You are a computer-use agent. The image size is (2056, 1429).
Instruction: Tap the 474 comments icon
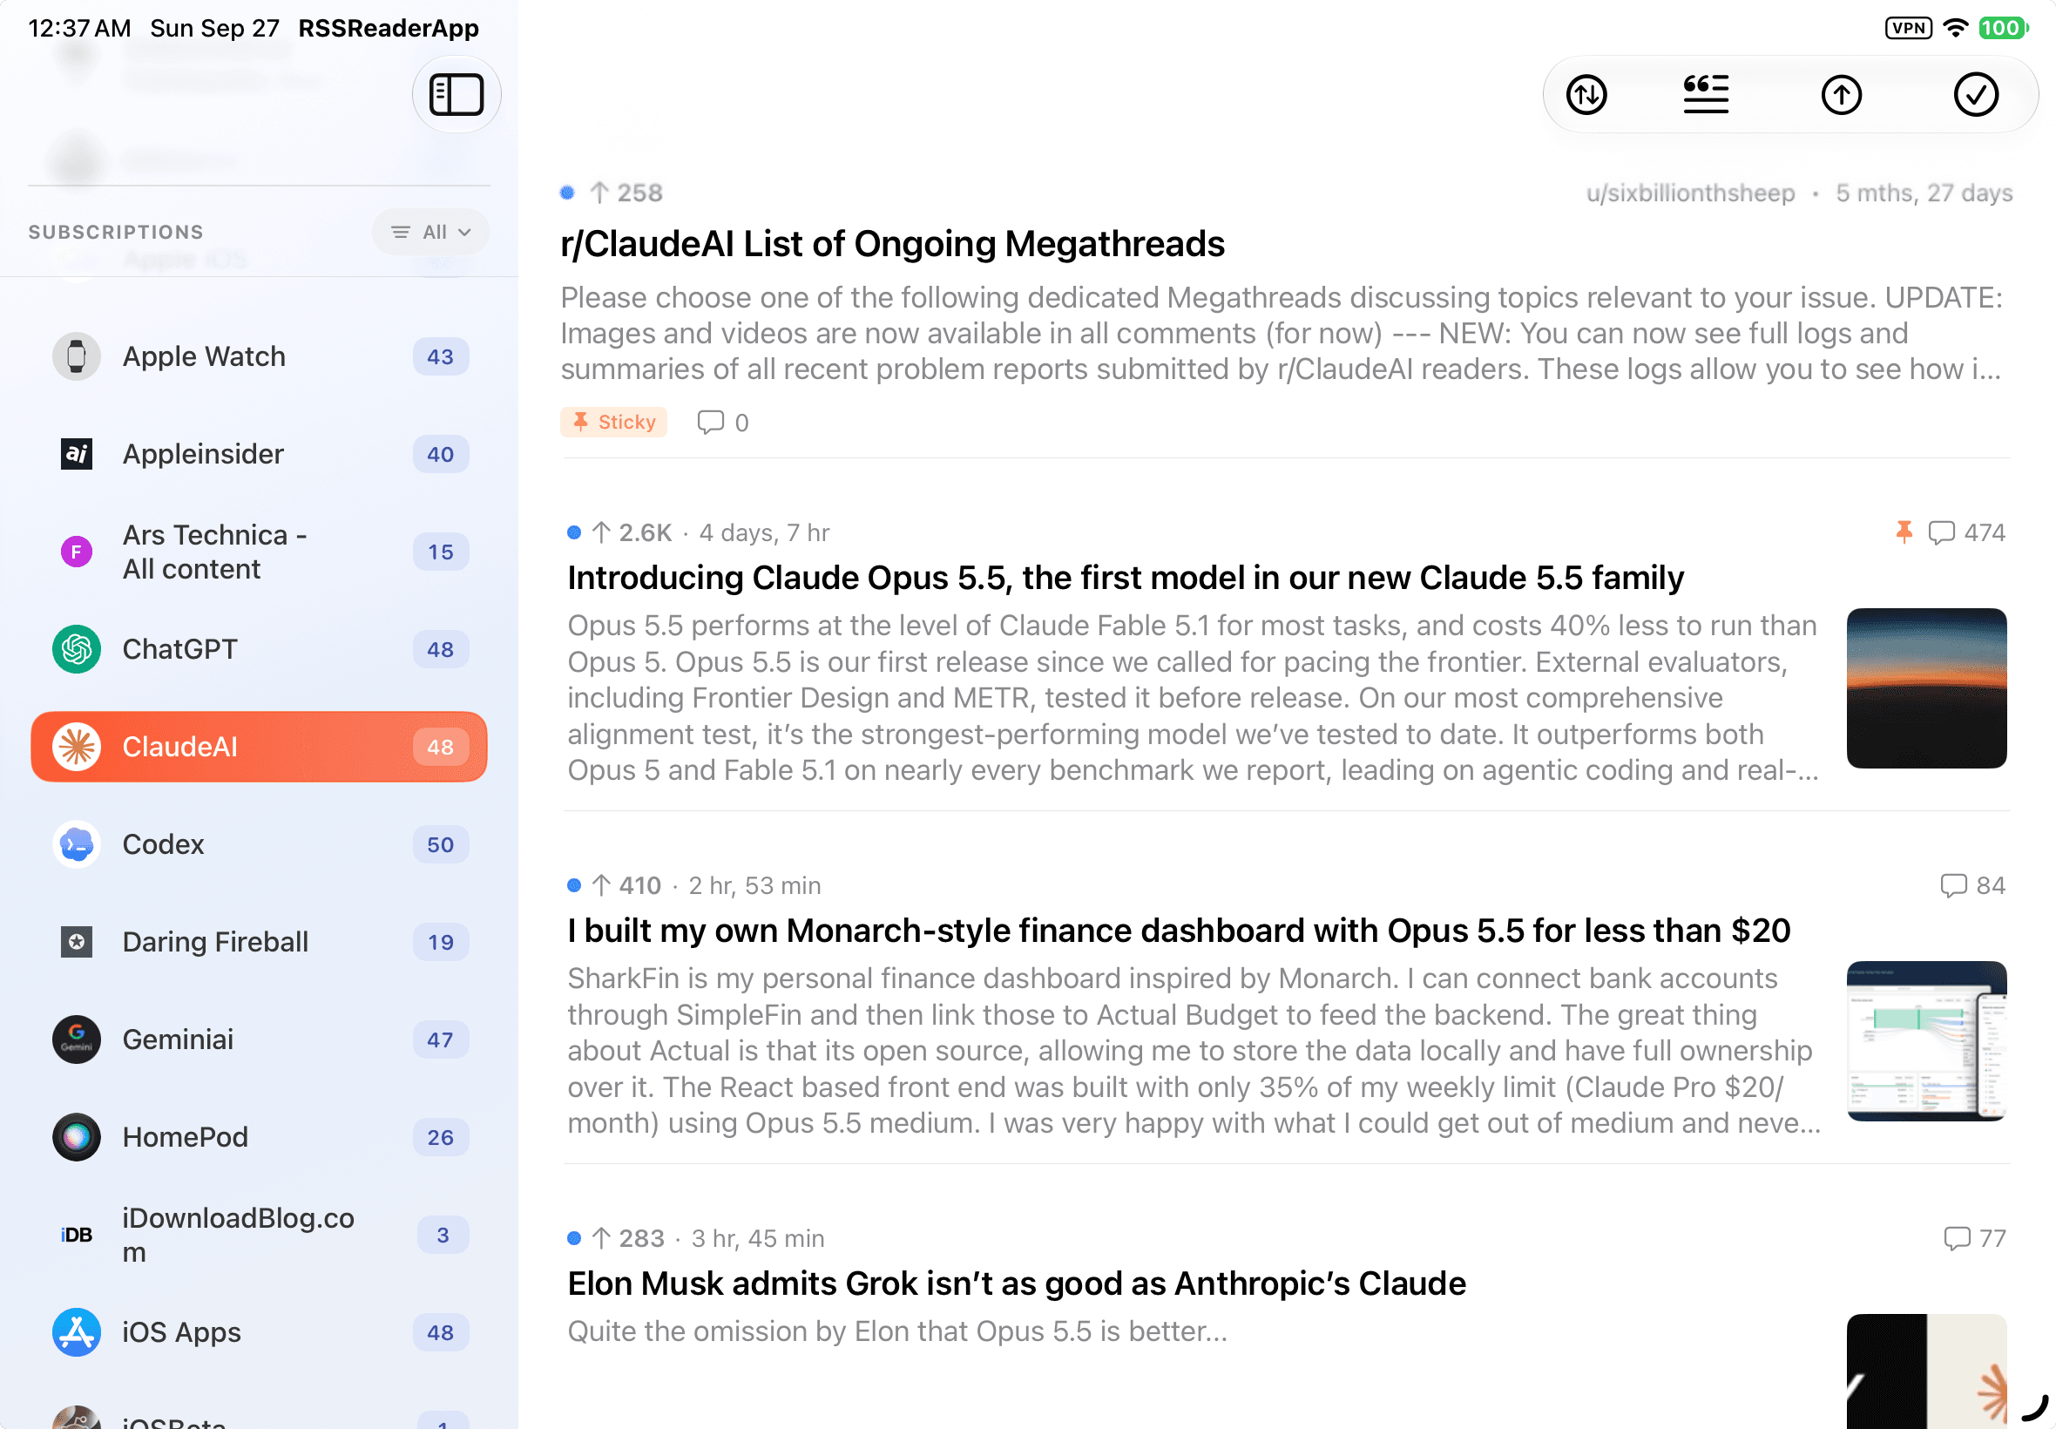pyautogui.click(x=1940, y=532)
